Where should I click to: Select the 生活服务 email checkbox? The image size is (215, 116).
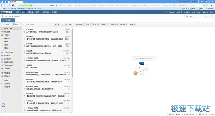point(24,51)
